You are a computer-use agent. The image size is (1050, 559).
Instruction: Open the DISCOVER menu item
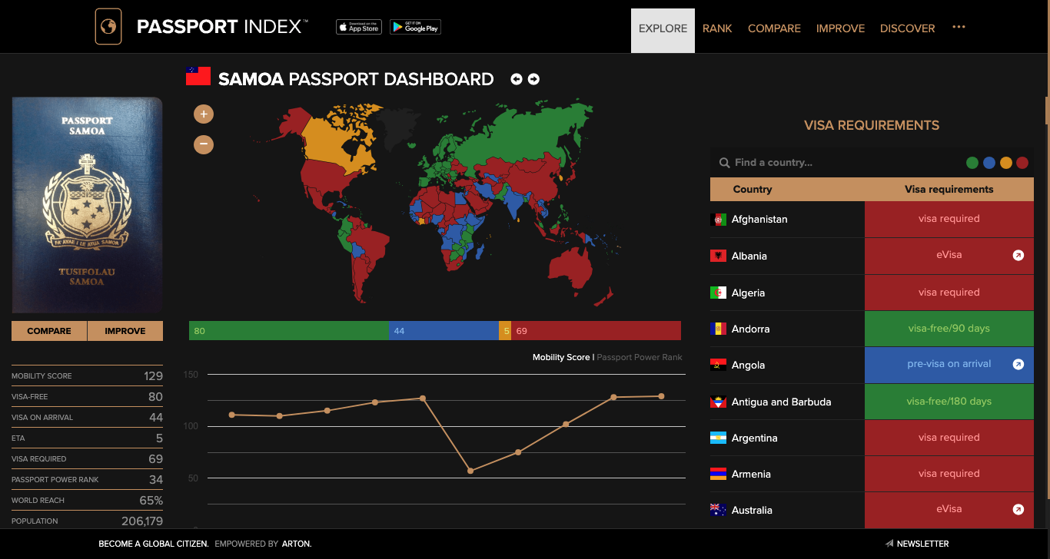pyautogui.click(x=907, y=28)
